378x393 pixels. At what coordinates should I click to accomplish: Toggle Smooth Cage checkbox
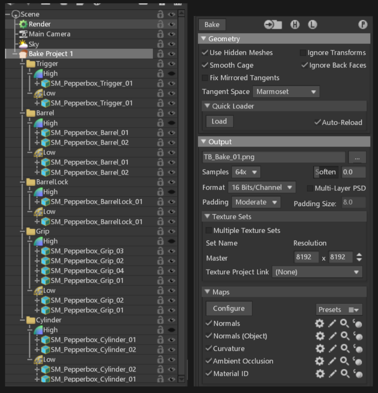(x=205, y=65)
